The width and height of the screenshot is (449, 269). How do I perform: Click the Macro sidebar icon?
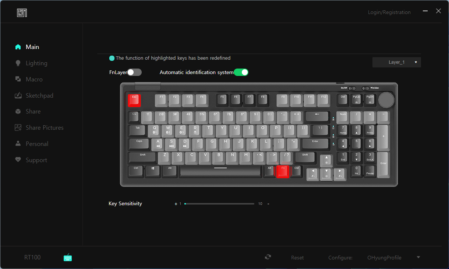(18, 79)
